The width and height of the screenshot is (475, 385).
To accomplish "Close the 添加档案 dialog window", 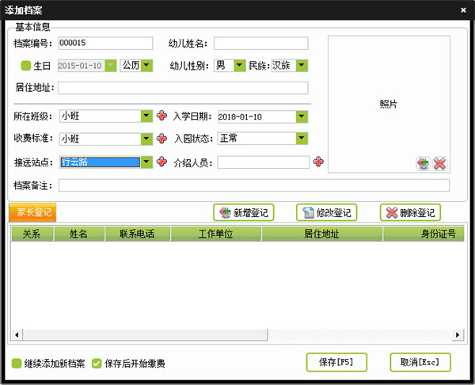I will point(464,9).
